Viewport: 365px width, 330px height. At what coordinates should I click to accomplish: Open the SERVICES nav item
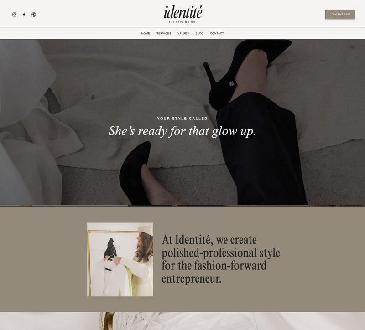click(164, 33)
